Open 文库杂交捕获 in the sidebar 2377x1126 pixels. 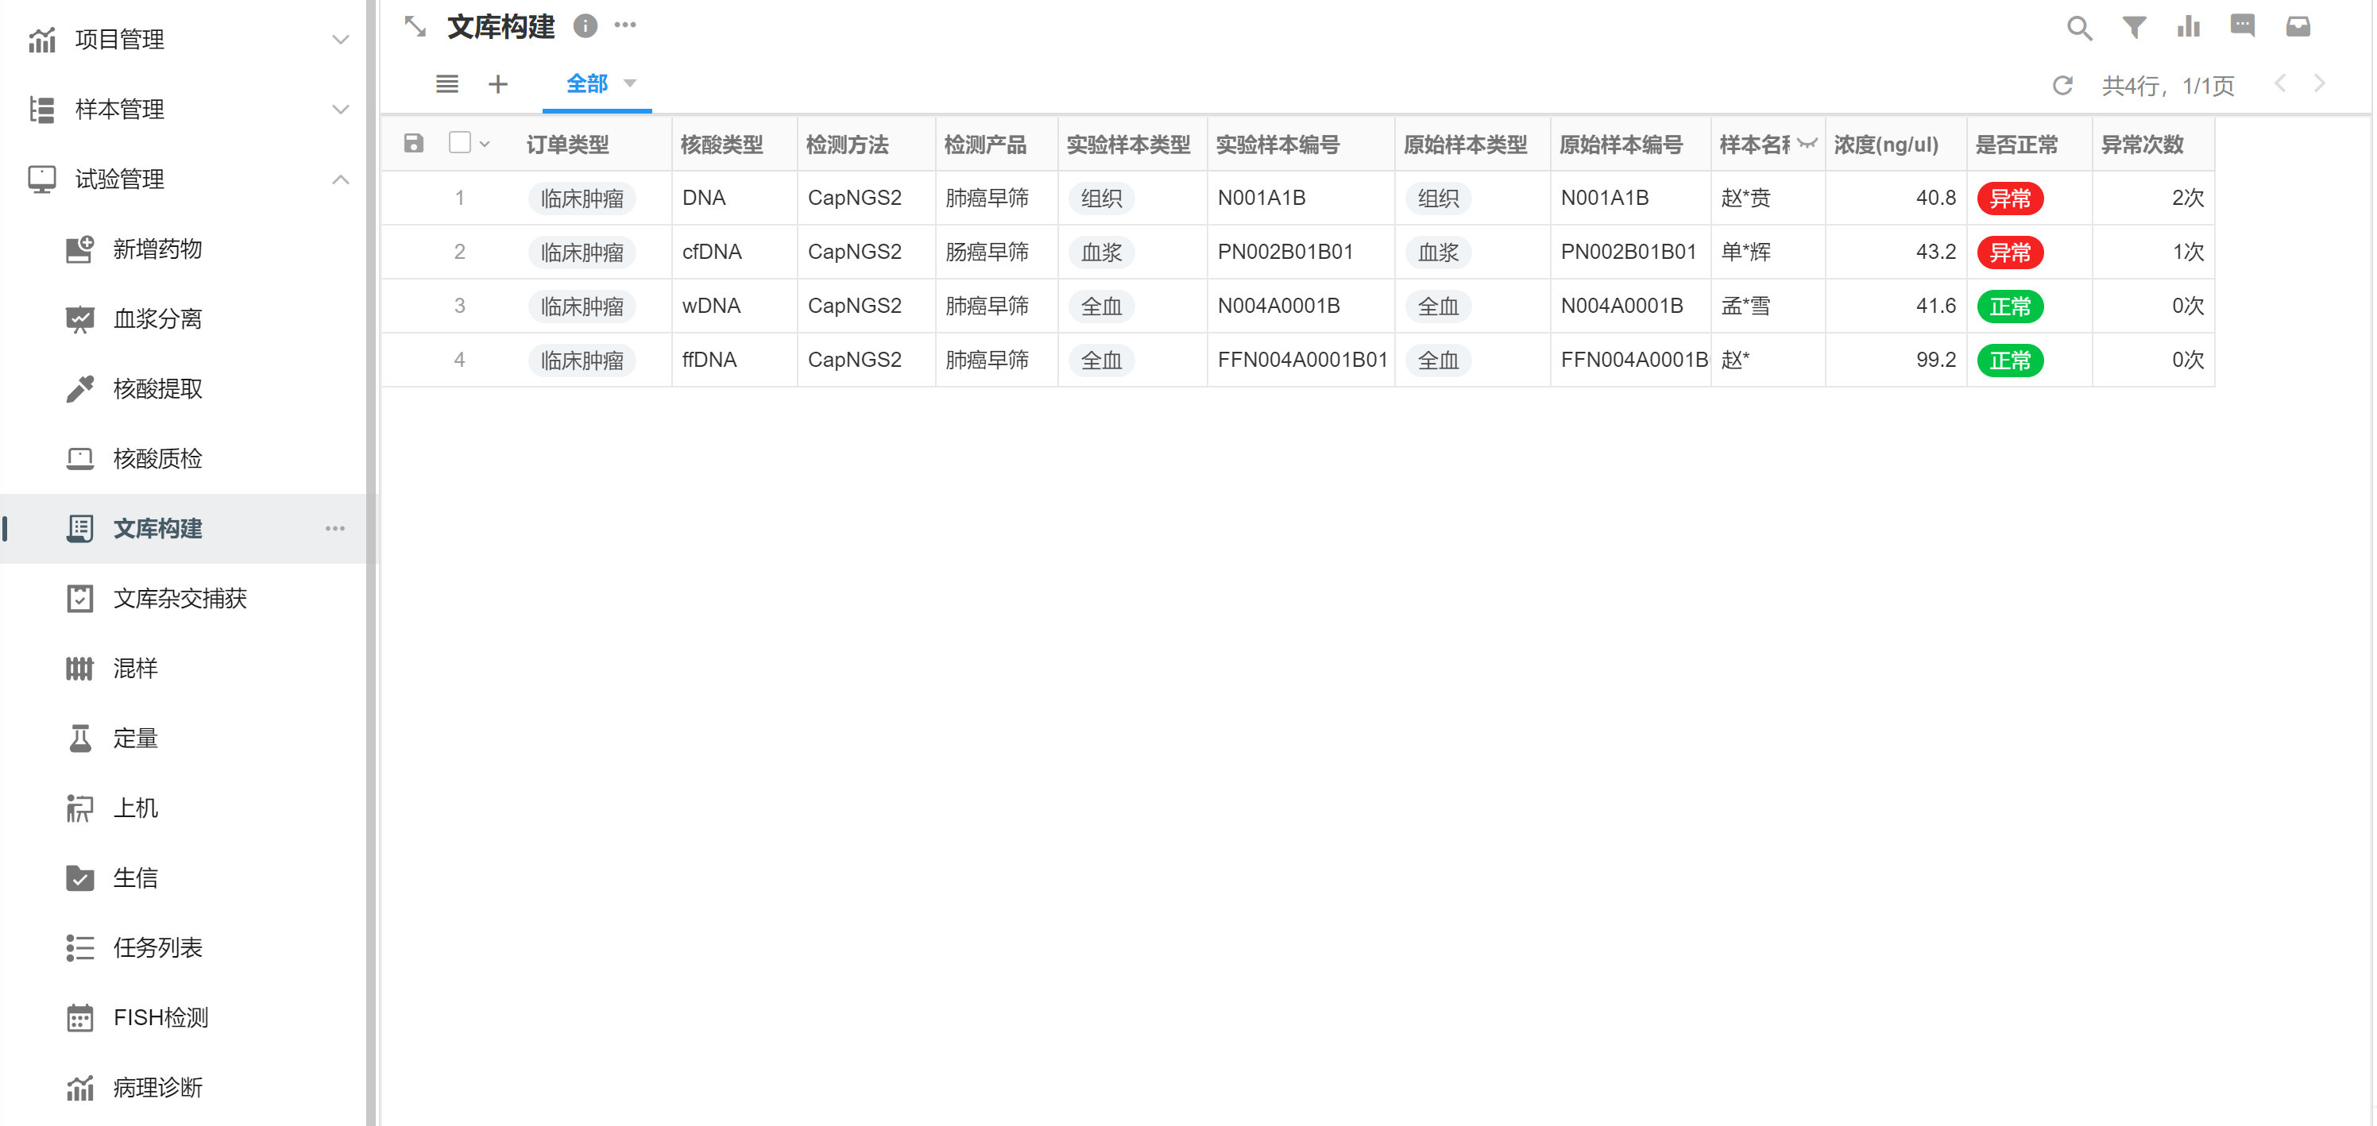pyautogui.click(x=180, y=599)
